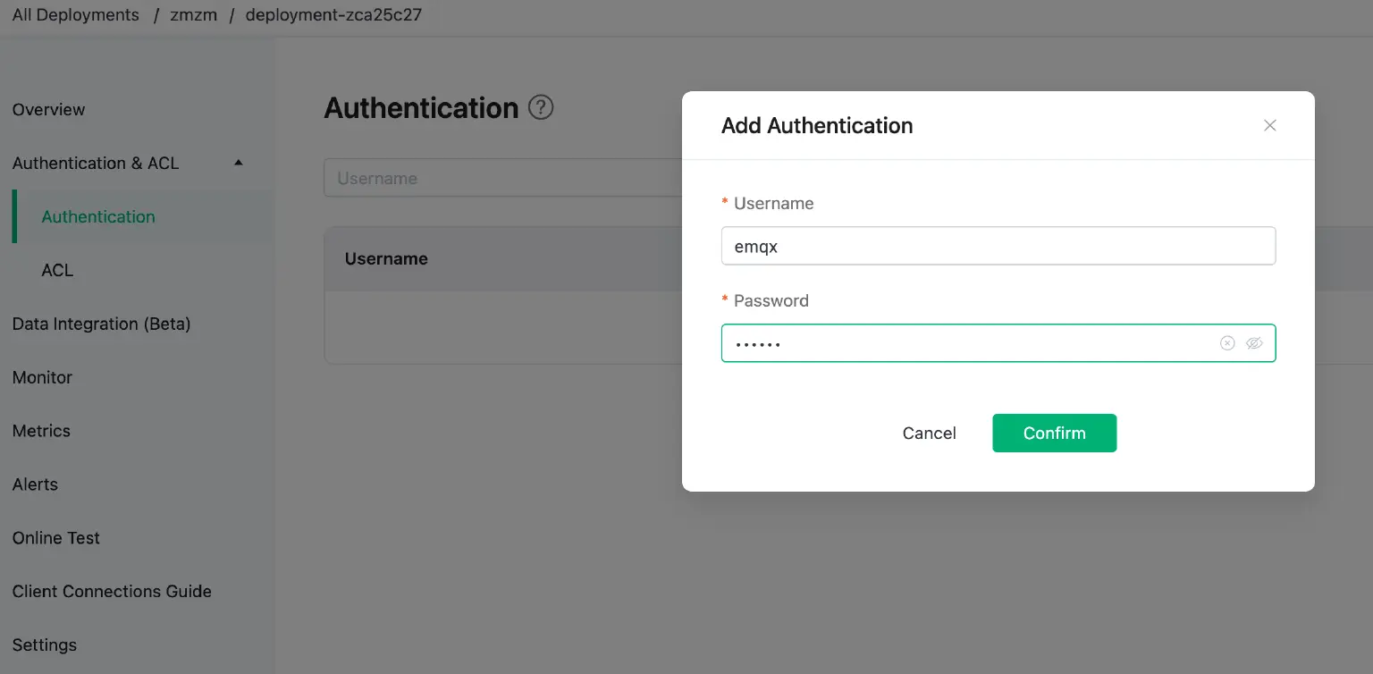Open the Client Connections Guide
Viewport: 1373px width, 674px height.
112,591
